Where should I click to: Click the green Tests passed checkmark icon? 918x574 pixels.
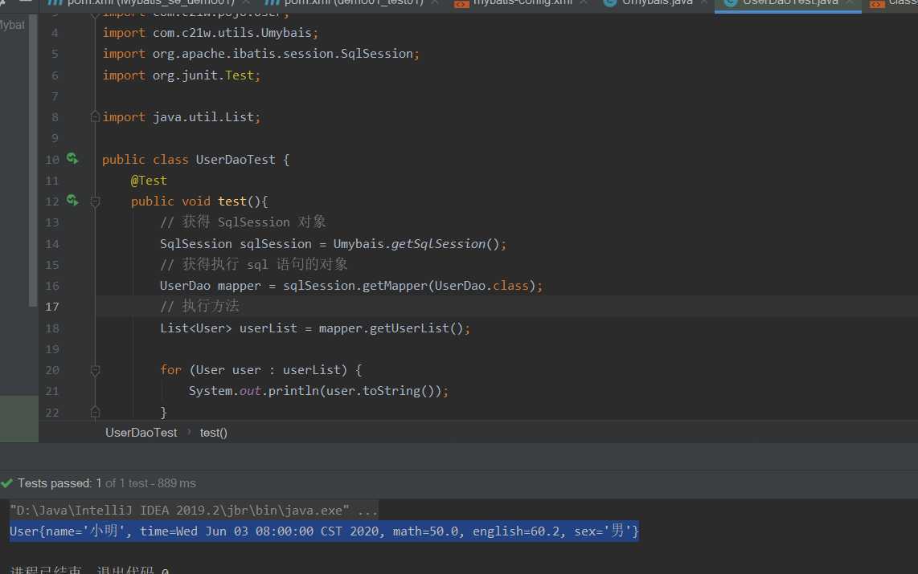tap(7, 483)
